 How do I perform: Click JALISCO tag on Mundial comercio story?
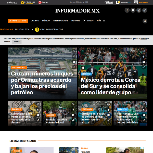pos(51,115)
